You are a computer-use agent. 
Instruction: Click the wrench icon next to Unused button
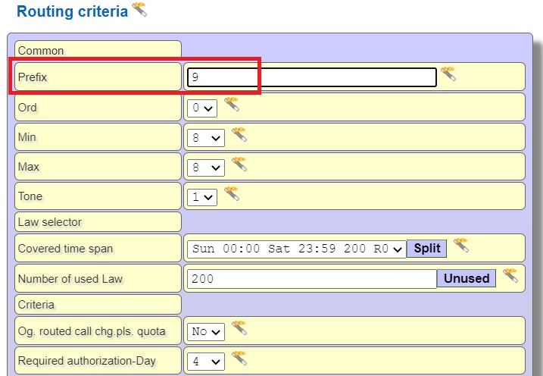tap(510, 276)
